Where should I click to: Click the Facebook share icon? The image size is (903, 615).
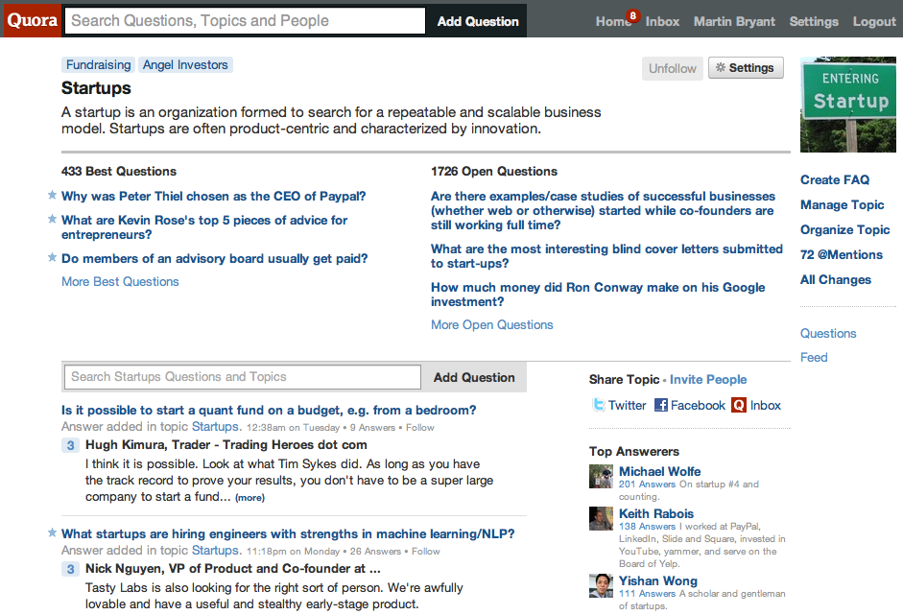pos(661,405)
